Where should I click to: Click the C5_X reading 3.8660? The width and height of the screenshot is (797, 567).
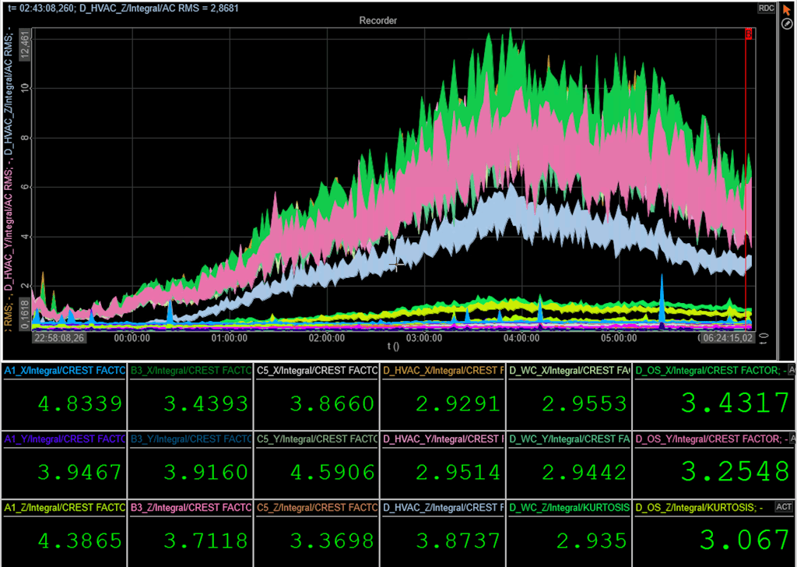coord(332,403)
